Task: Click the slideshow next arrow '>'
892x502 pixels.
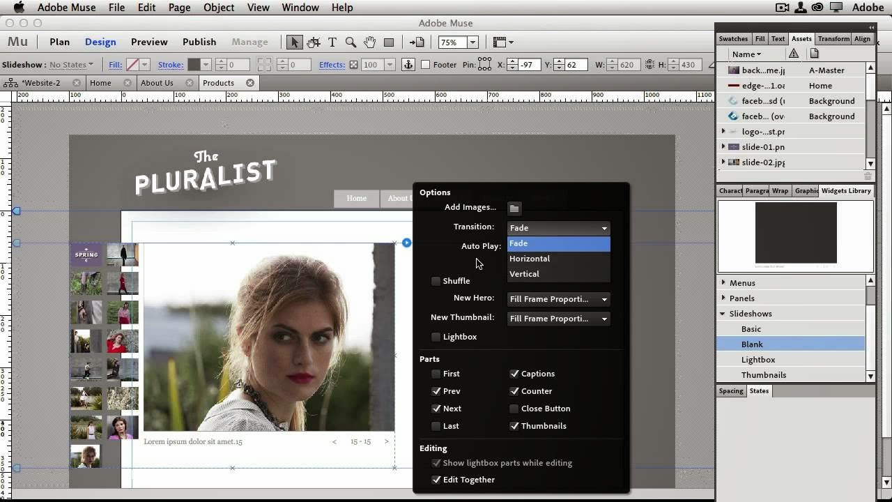Action: coord(387,441)
